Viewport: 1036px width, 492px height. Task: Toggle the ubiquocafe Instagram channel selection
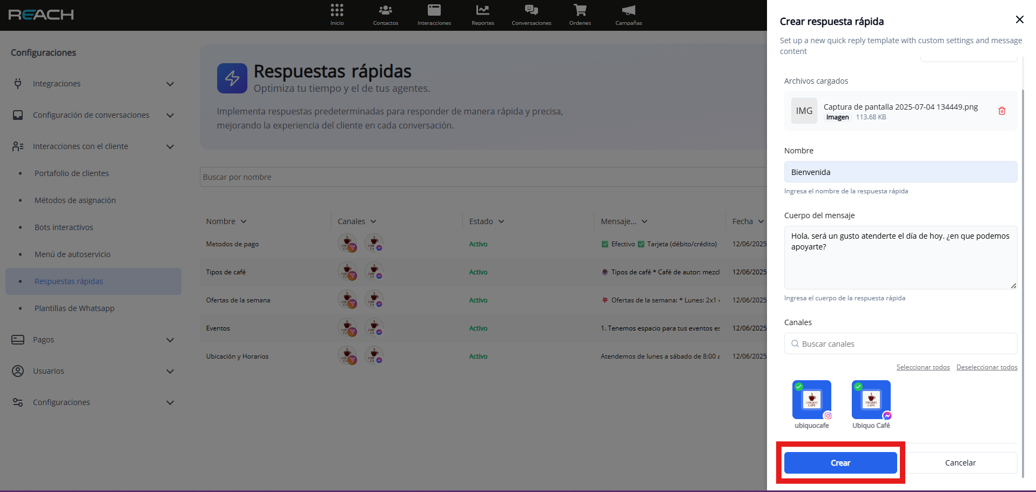(x=812, y=400)
